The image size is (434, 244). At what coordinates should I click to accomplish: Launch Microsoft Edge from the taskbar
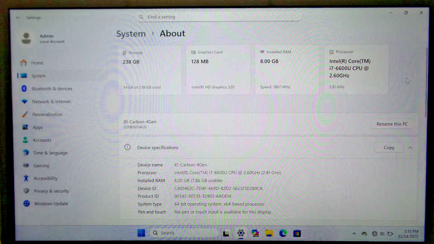click(x=283, y=233)
